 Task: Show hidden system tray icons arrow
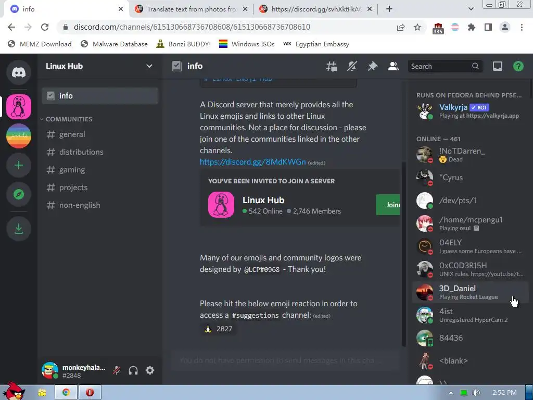pos(451,393)
